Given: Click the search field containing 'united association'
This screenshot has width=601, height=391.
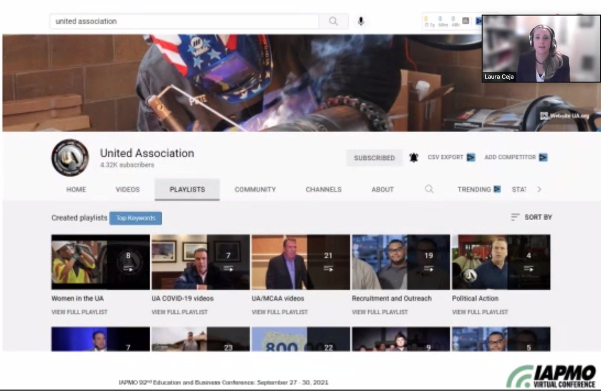Looking at the screenshot, I should pyautogui.click(x=184, y=21).
